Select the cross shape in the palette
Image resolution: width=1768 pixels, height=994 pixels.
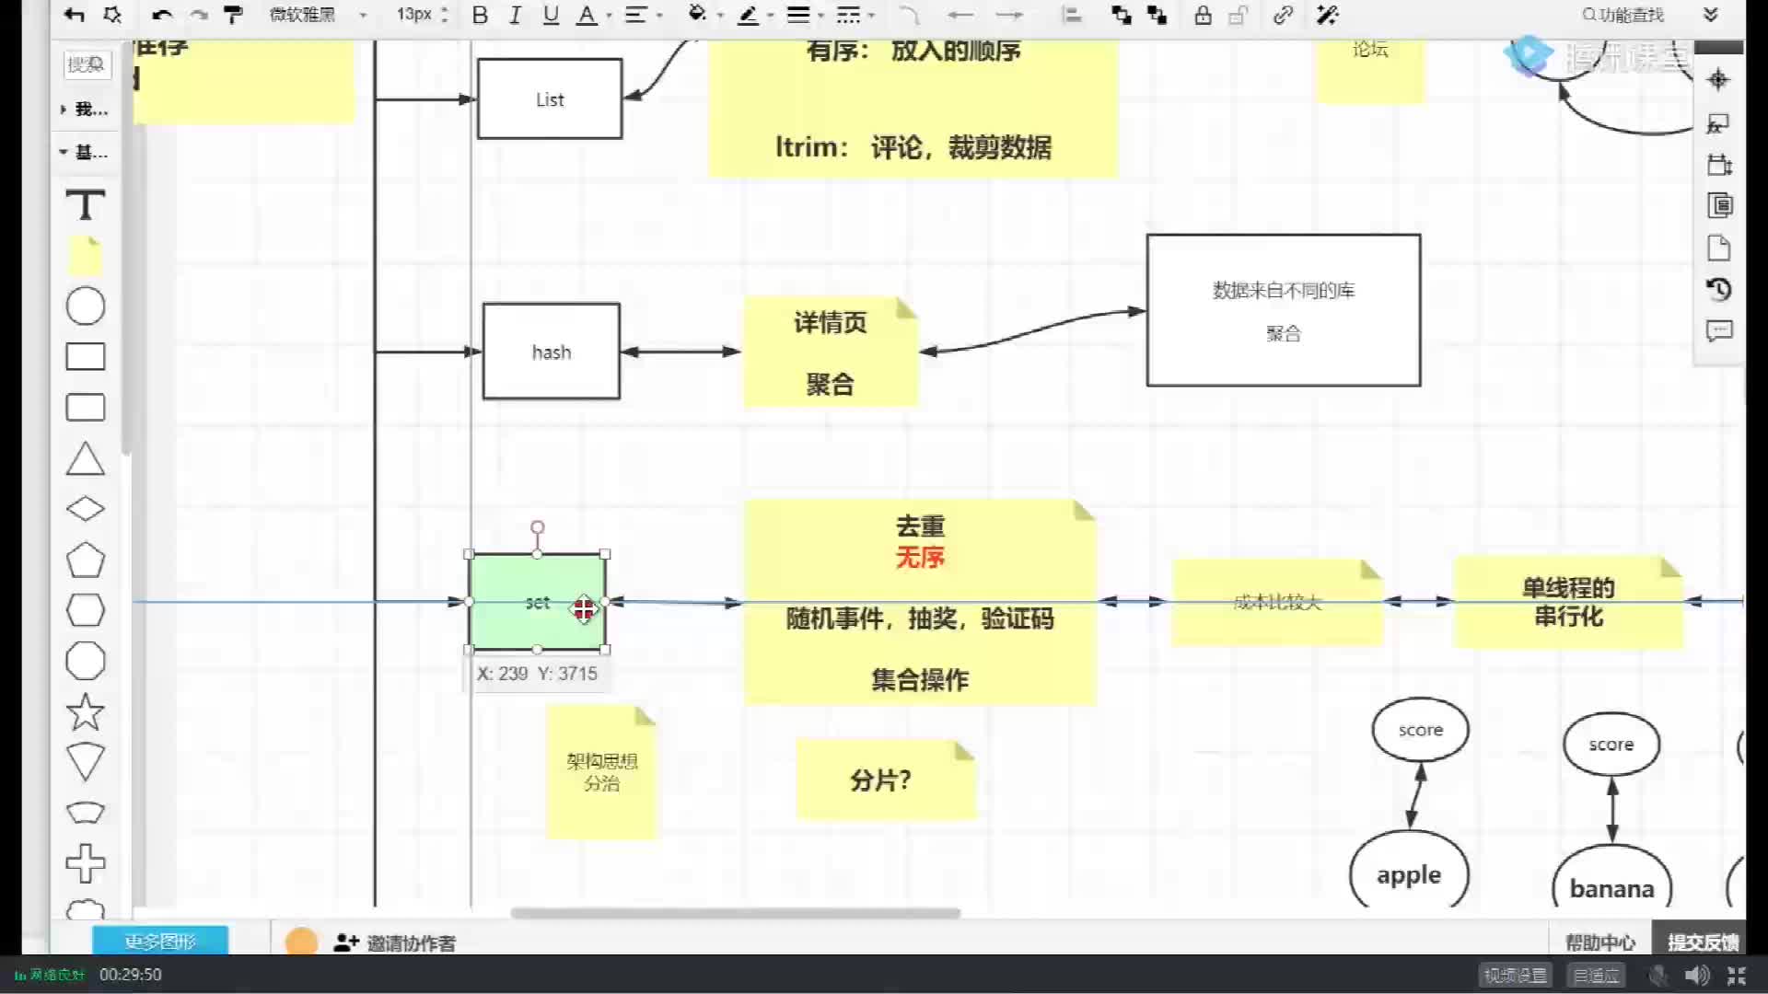(x=86, y=863)
